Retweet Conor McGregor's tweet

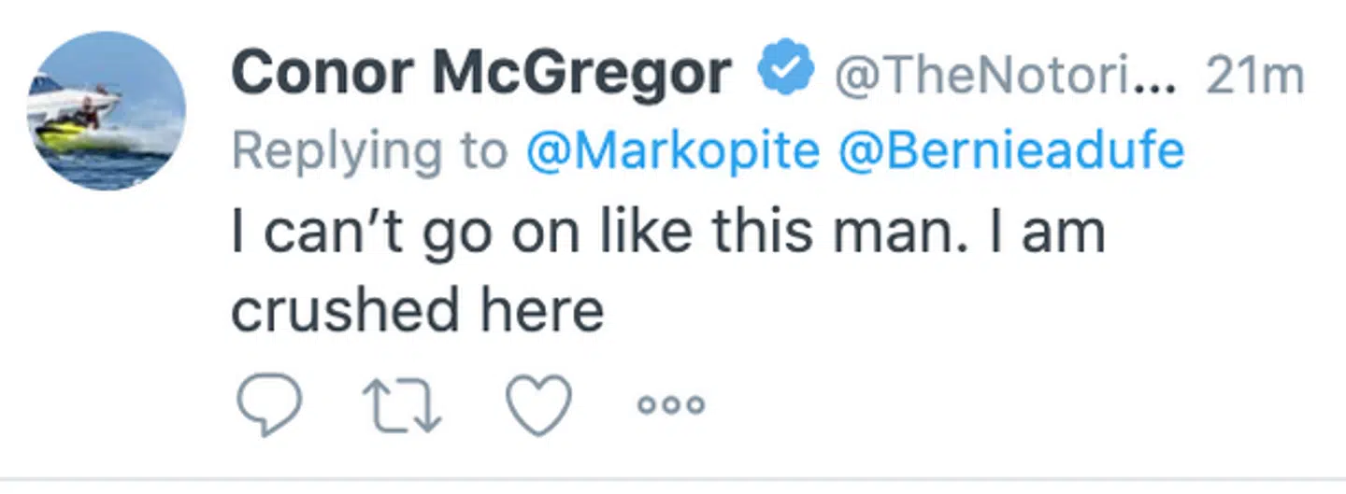(x=404, y=405)
